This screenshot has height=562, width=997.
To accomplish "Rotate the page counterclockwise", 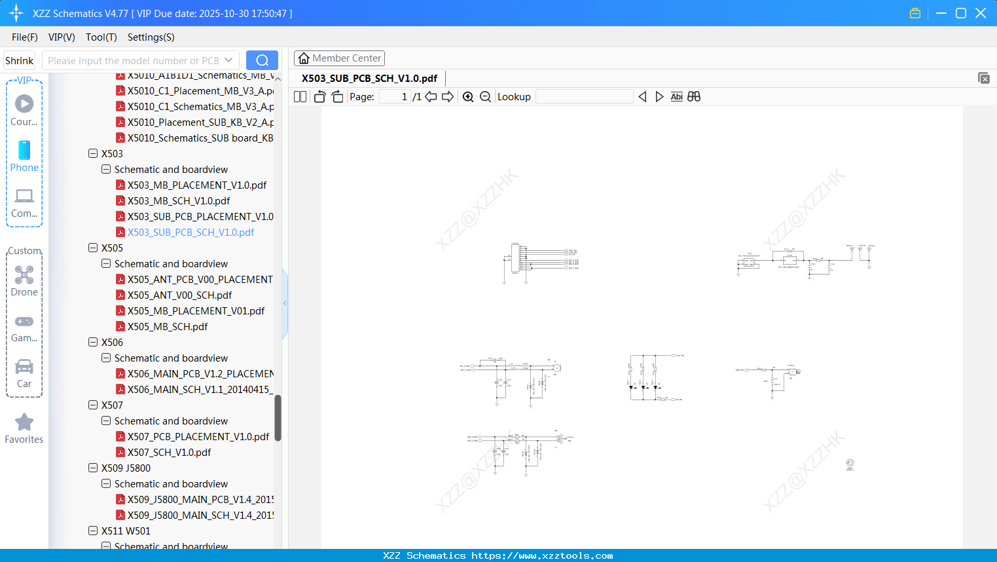I will 319,96.
